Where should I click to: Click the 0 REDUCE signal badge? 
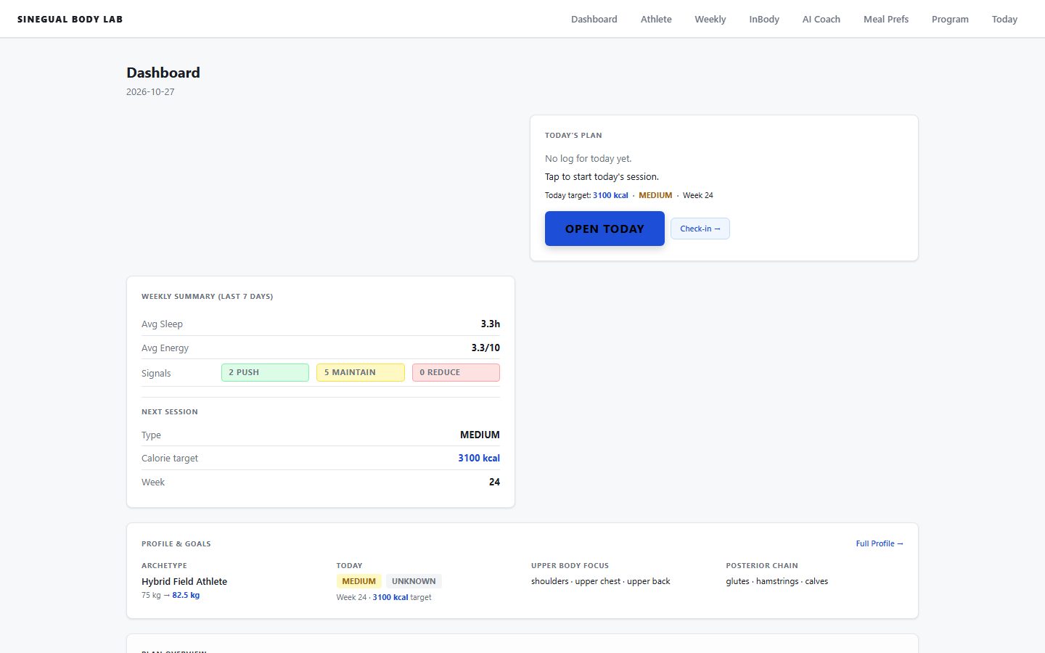[456, 372]
